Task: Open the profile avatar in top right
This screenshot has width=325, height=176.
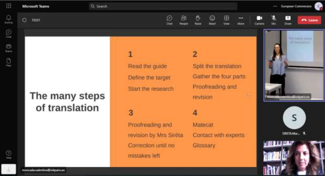Action: [x=318, y=6]
